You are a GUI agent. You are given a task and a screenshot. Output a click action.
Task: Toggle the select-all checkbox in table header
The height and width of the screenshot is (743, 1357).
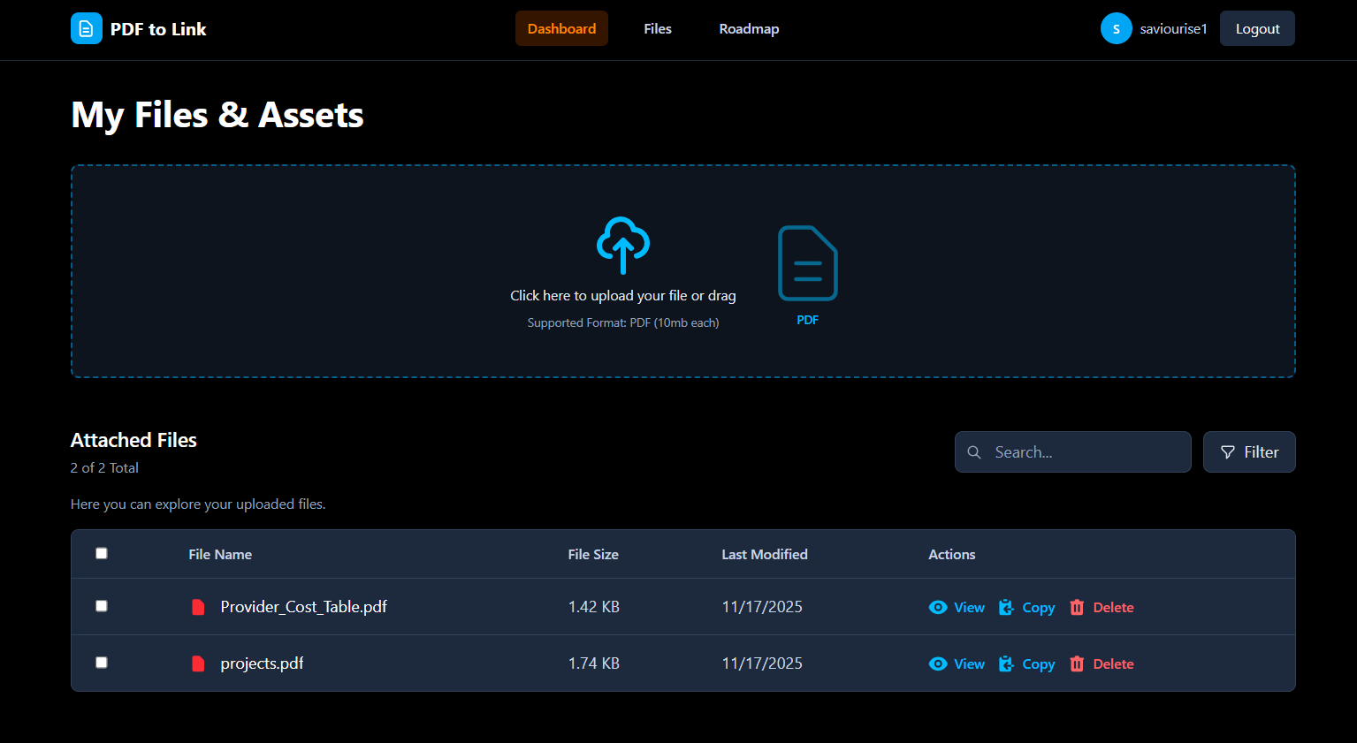point(102,553)
